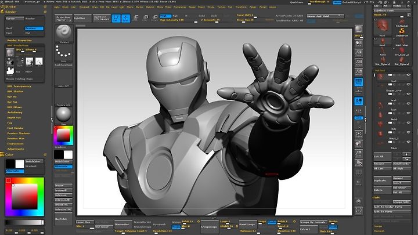Click the large color picker in Color palette
Viewport: 418px width, 235px height.
pos(24,197)
